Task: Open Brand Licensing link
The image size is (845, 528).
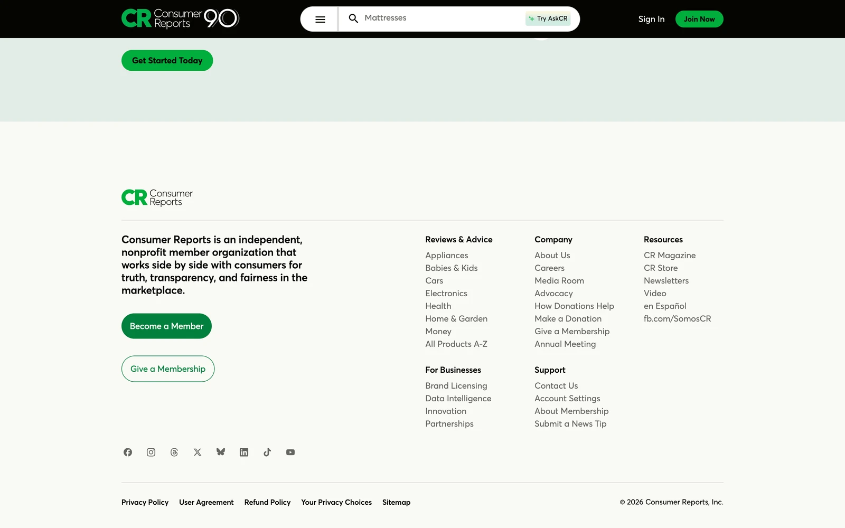Action: point(456,386)
